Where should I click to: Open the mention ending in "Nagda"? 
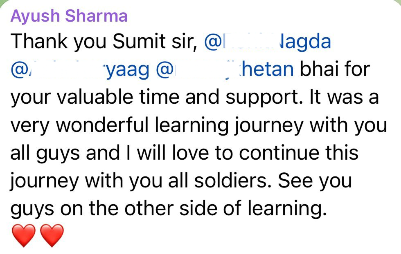click(x=268, y=42)
